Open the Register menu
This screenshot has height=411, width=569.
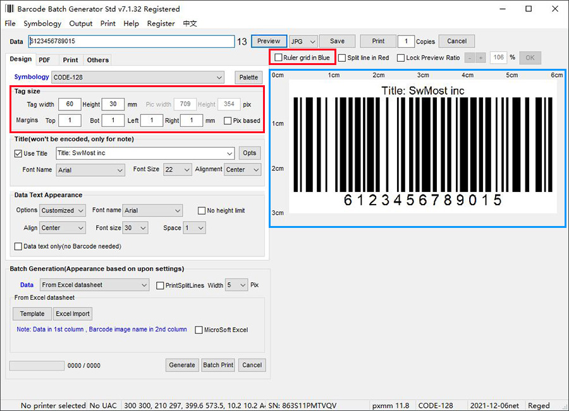[x=161, y=23]
